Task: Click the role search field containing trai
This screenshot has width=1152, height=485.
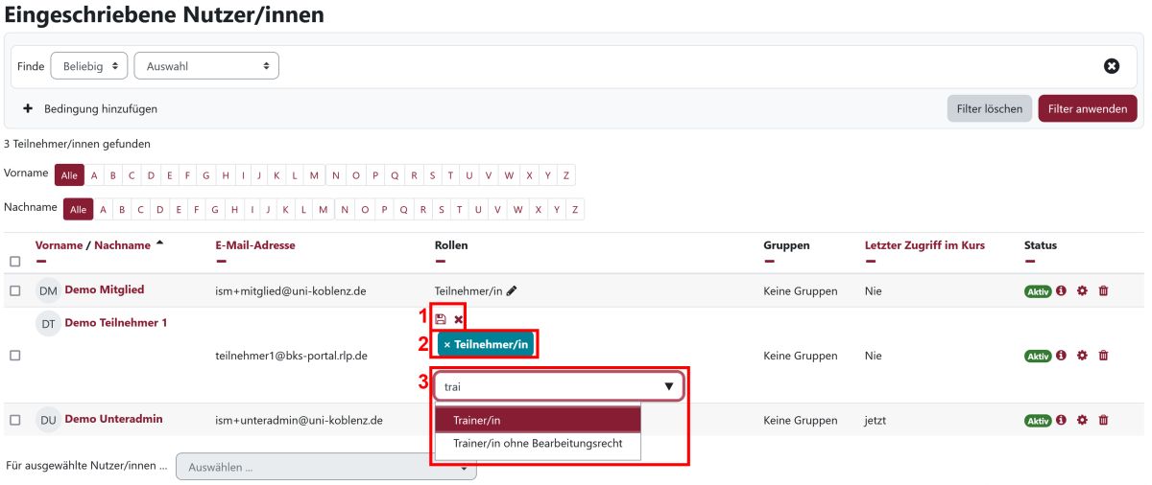Action: (x=547, y=387)
